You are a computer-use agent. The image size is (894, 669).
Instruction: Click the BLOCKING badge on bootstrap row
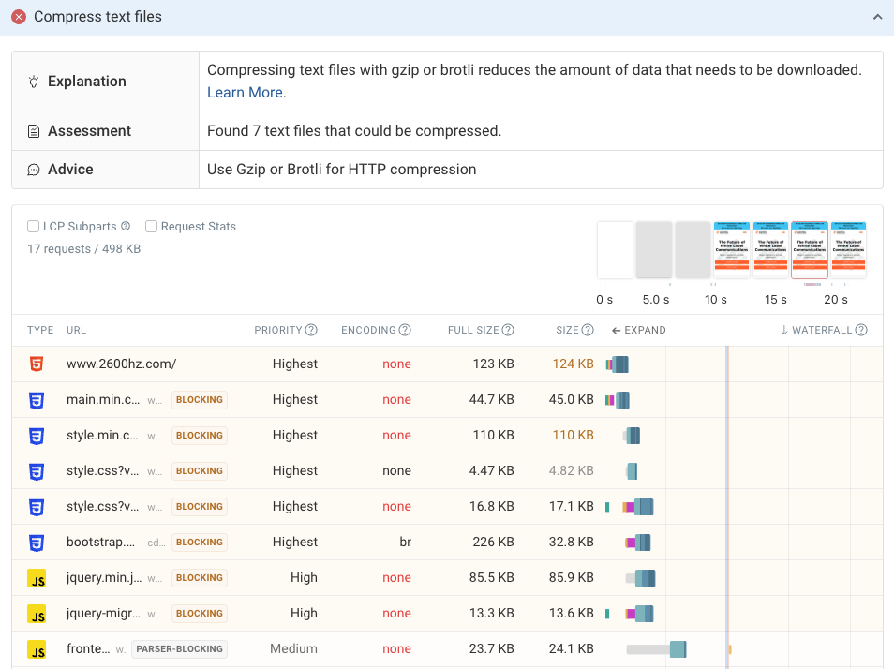click(200, 543)
